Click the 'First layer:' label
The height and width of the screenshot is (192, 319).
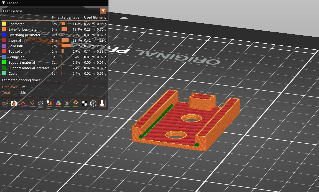(10, 87)
